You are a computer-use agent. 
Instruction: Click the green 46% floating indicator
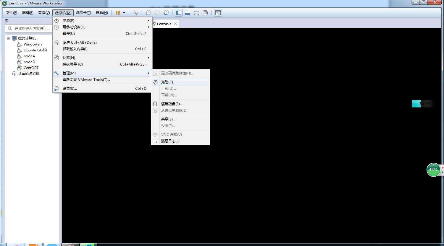pos(434,170)
